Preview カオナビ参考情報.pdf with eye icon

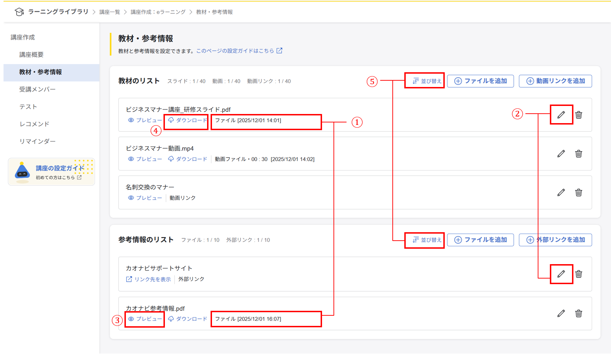145,319
